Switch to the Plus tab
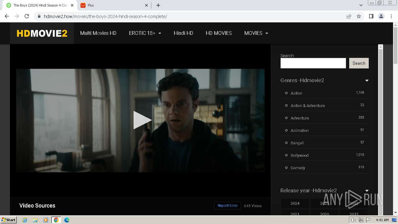The height and width of the screenshot is (224, 398). click(x=114, y=5)
